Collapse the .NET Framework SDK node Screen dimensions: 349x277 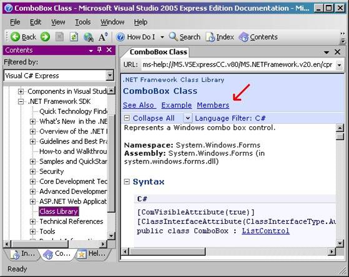[21, 101]
